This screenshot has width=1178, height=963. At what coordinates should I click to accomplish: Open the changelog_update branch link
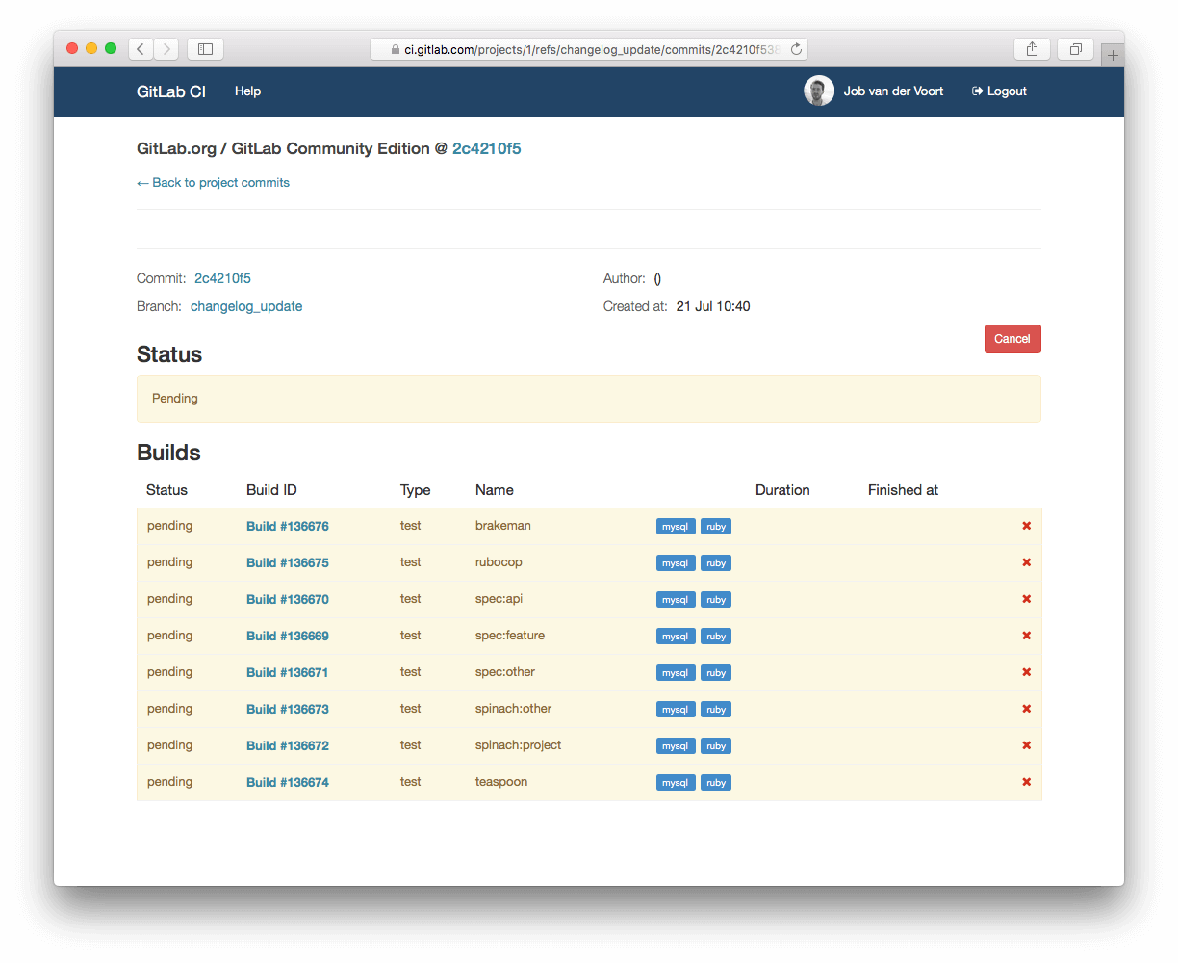click(246, 307)
